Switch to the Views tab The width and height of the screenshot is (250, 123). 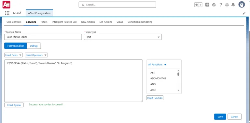[x=120, y=22]
